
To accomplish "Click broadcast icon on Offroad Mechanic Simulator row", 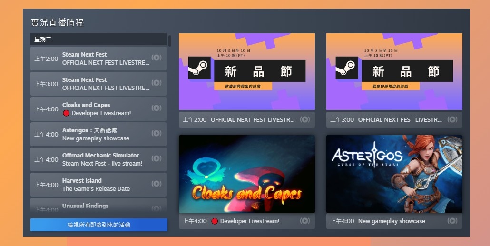I will [156, 158].
